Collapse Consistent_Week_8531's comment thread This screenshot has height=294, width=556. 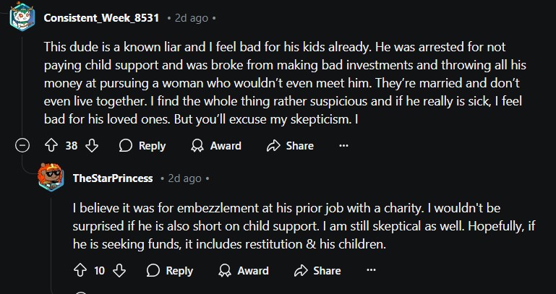pos(22,146)
